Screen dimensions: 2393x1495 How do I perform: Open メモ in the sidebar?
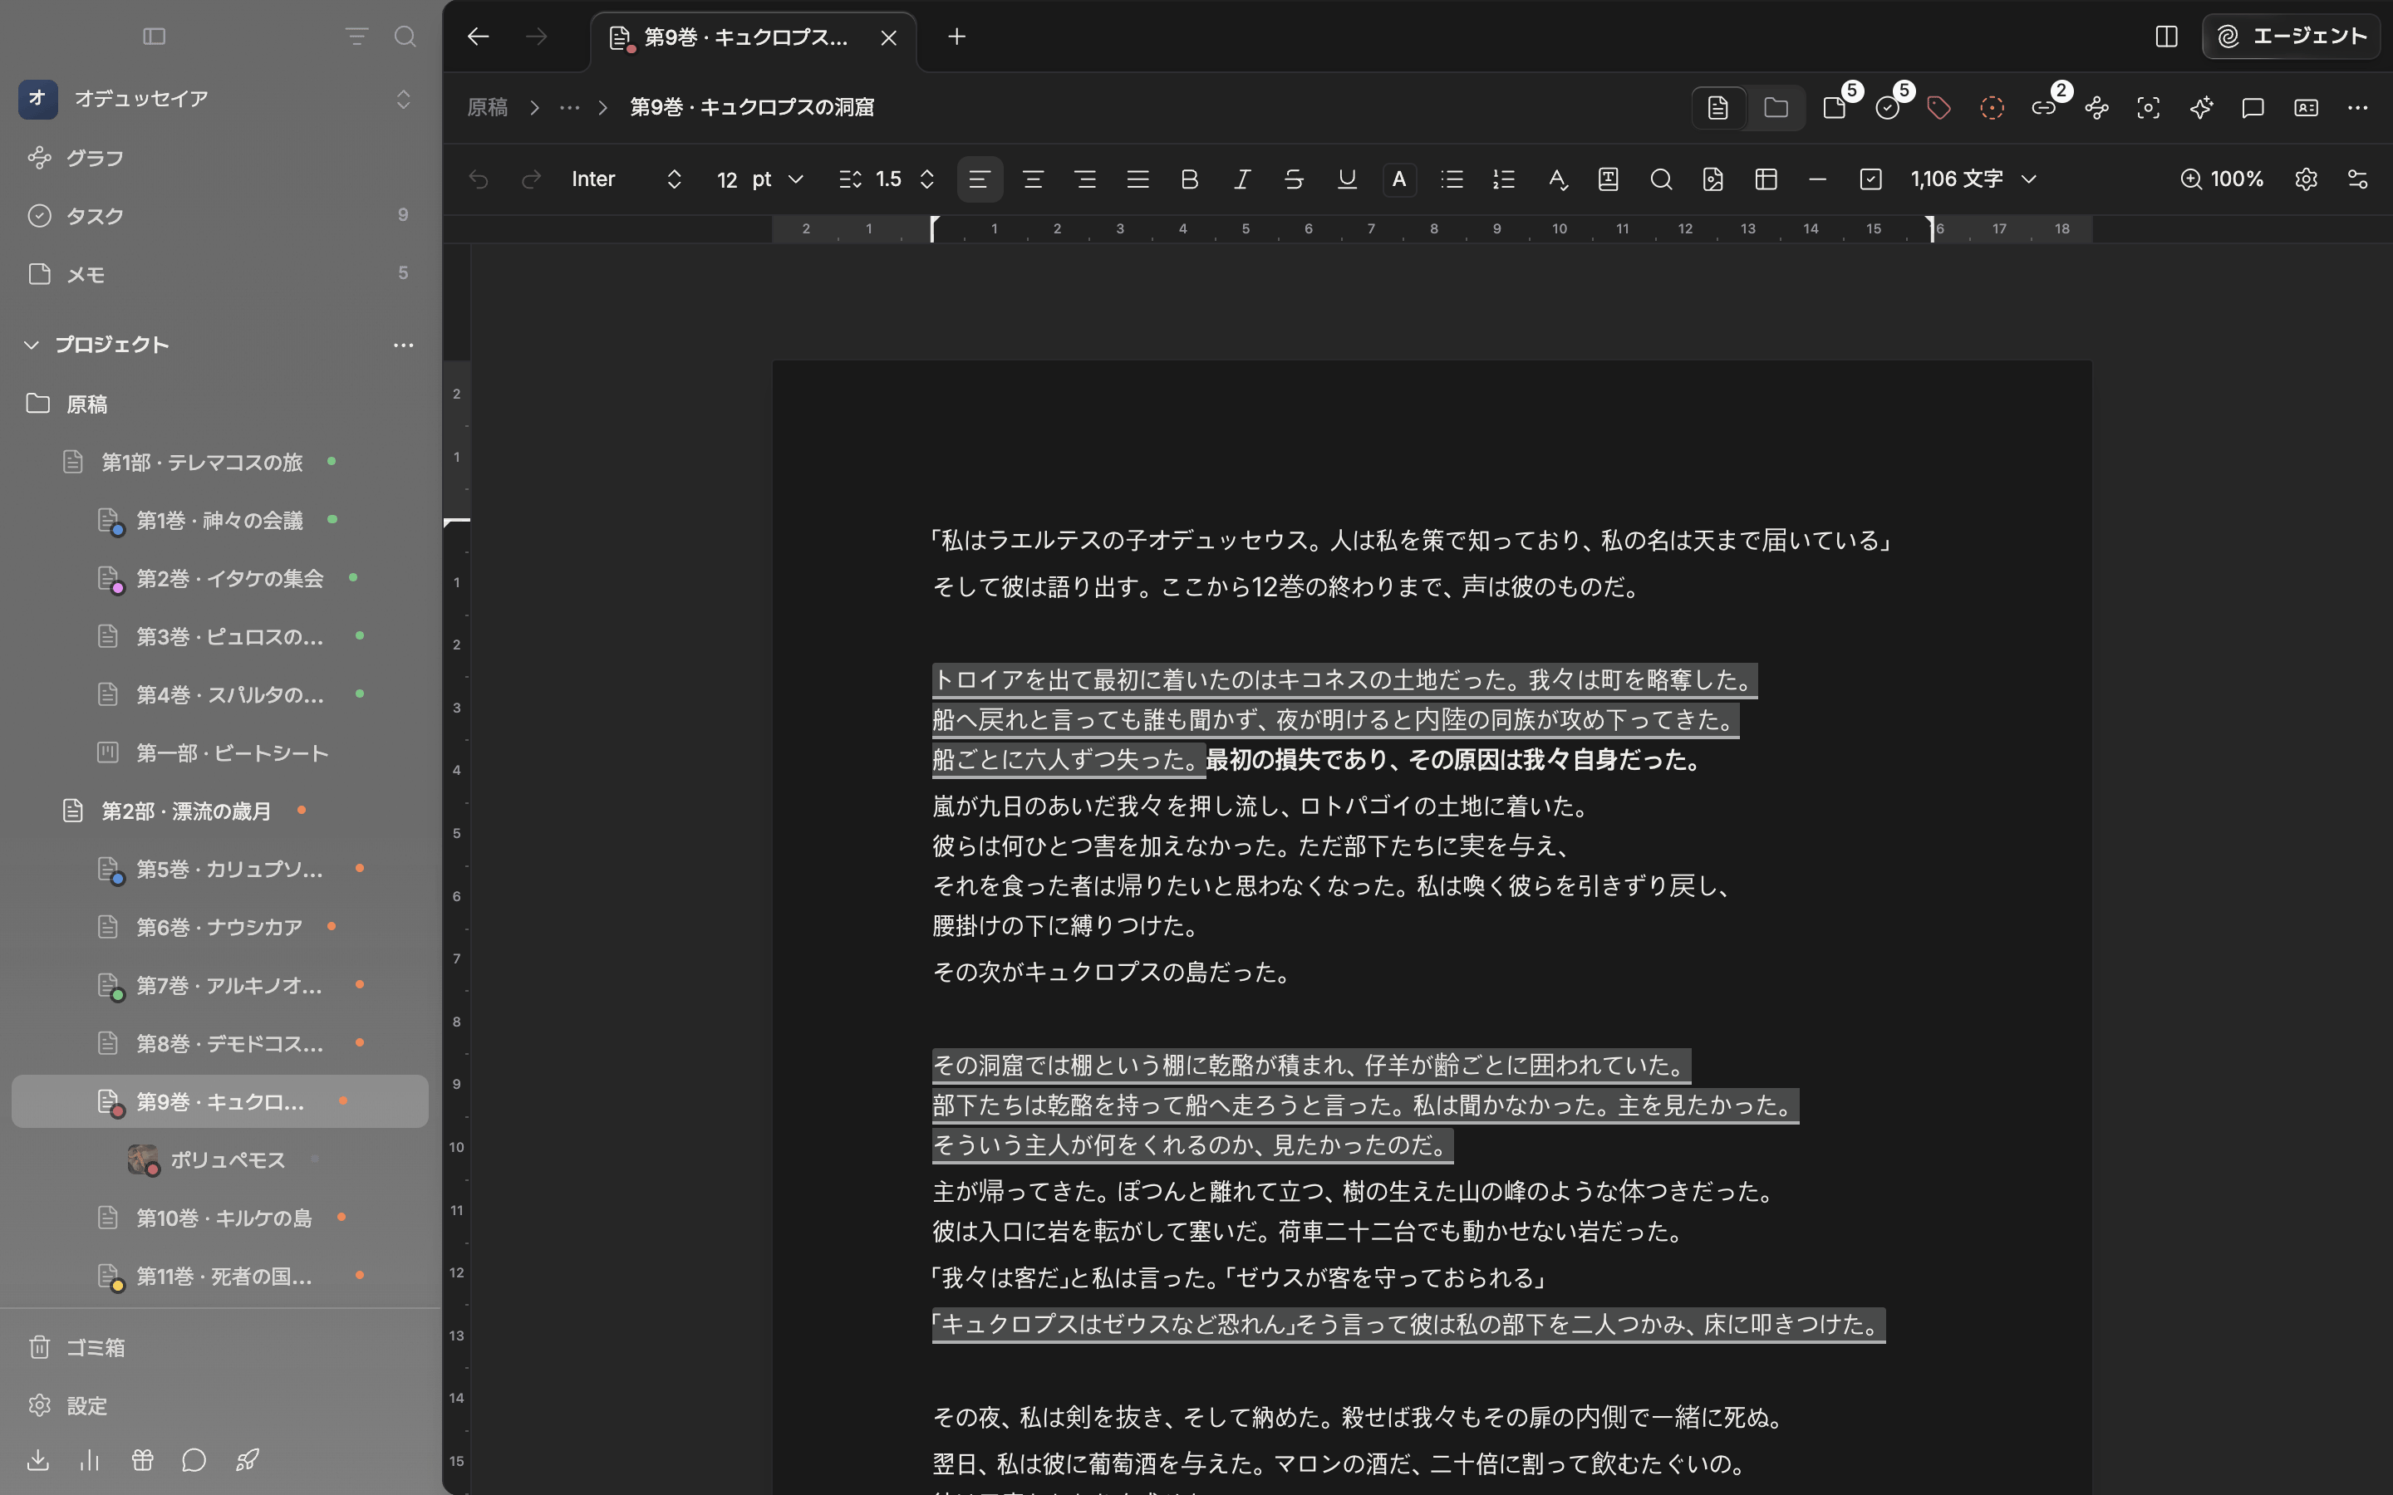(219, 274)
